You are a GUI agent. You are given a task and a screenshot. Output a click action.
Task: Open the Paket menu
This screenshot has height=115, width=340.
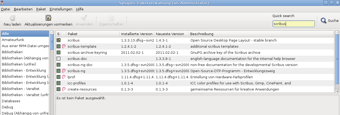(x=41, y=9)
